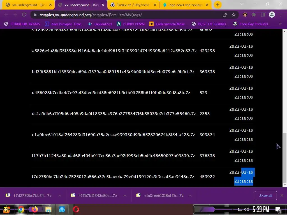Click the file size 2353
This screenshot has height=215, width=287.
[x=204, y=114]
